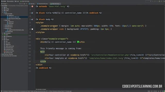Click the Run play icon in toolbar
165x92 pixels.
153,1
